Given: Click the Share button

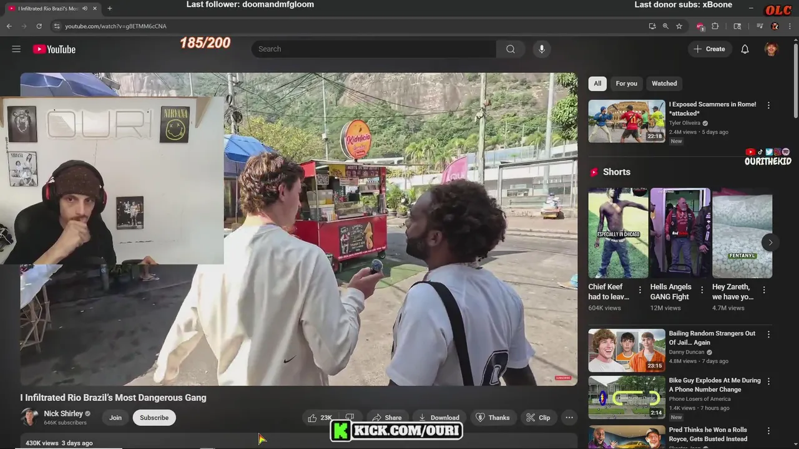Looking at the screenshot, I should [x=388, y=418].
